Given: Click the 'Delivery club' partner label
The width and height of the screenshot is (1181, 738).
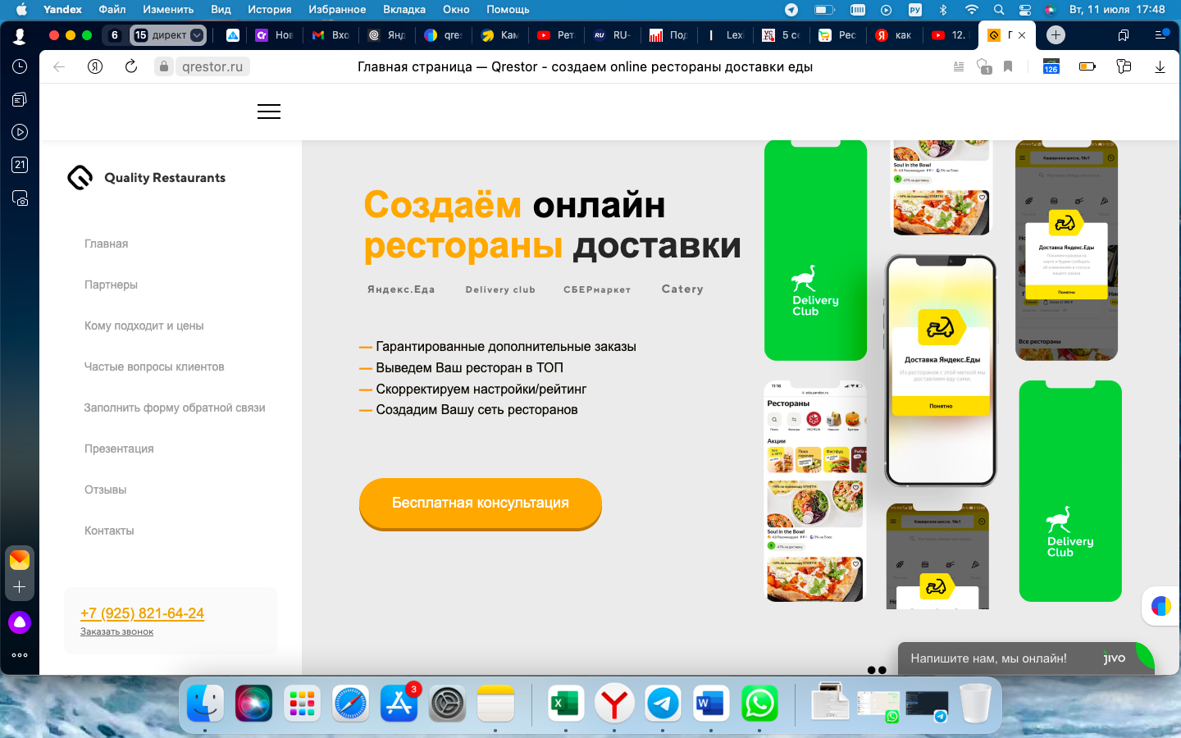Looking at the screenshot, I should [500, 289].
